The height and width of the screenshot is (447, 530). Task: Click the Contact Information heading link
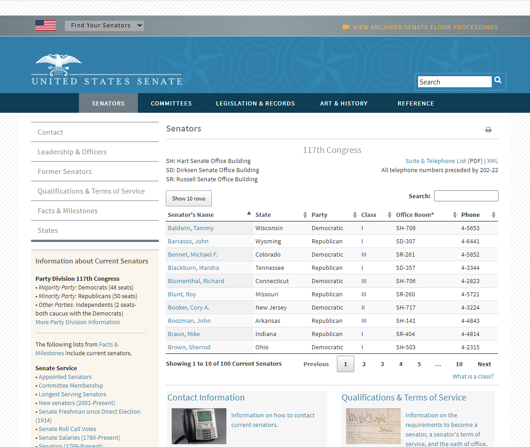206,398
